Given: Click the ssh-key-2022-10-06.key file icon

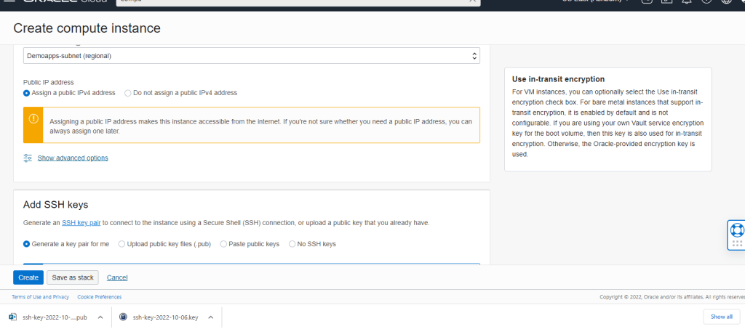Looking at the screenshot, I should point(123,317).
